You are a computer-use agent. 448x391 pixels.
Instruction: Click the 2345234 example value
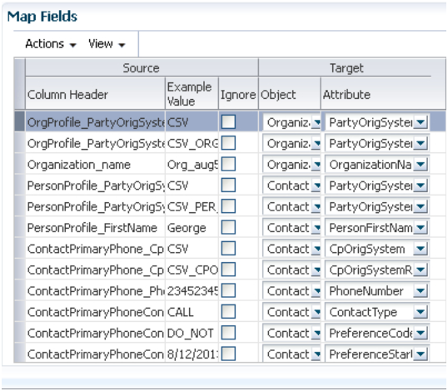[x=192, y=291]
